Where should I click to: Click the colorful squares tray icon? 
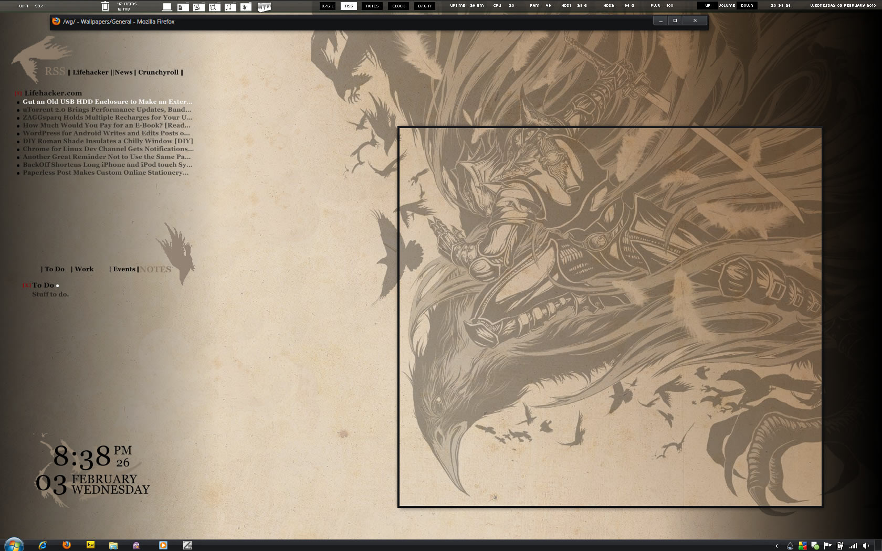pos(802,546)
